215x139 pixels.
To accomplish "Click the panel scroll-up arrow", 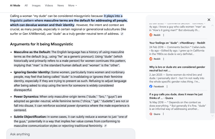I will [x=212, y=25].
